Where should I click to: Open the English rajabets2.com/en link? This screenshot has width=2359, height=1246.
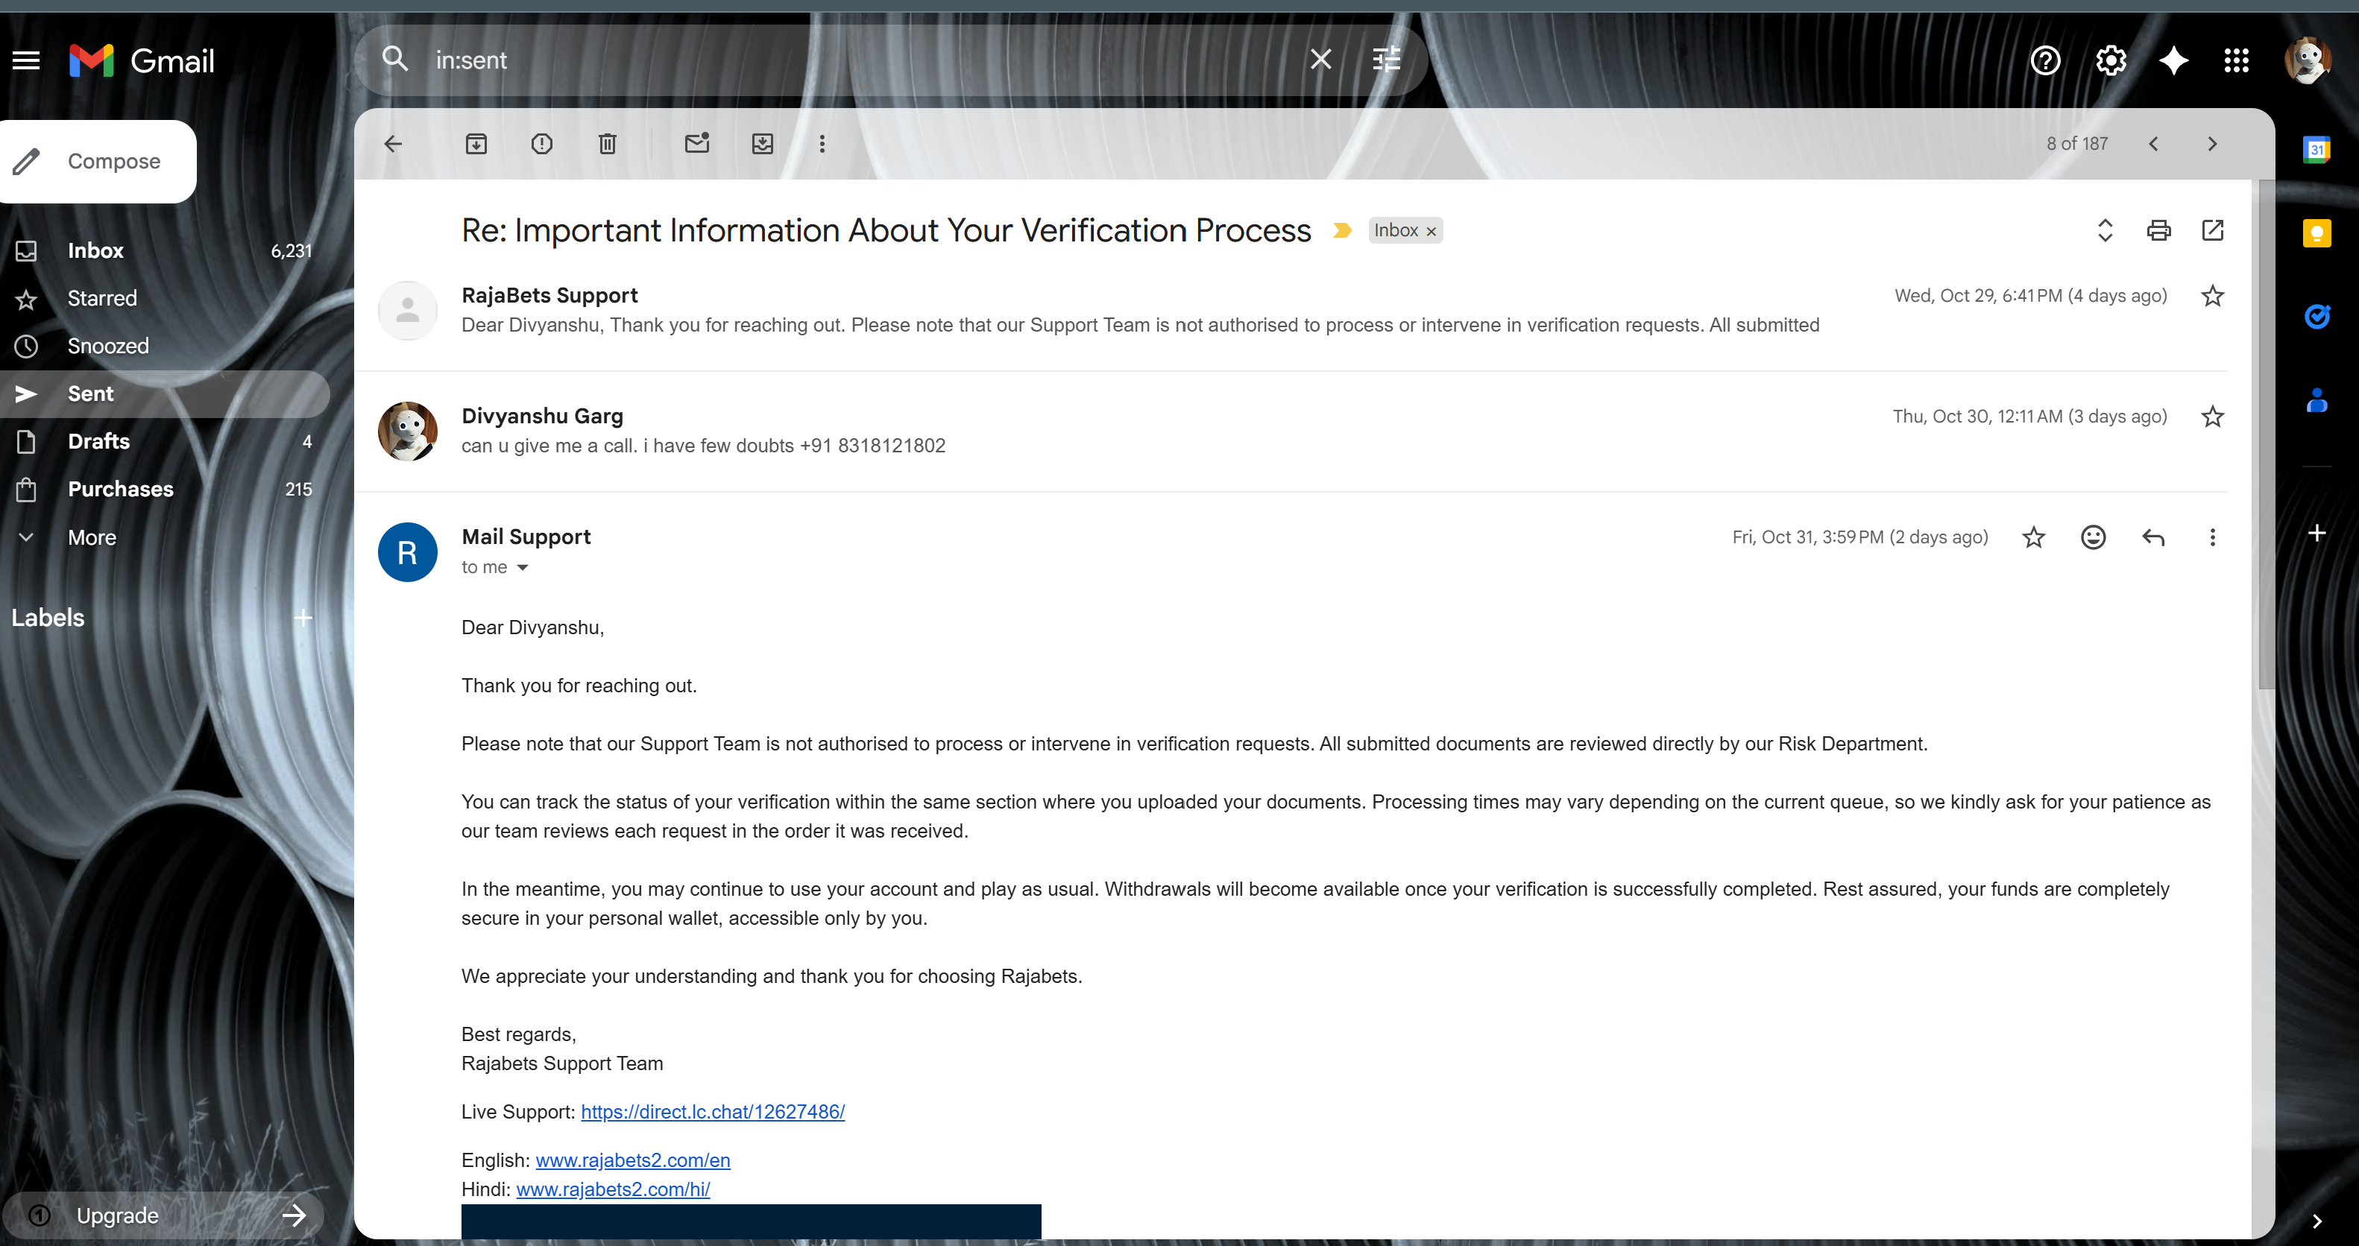click(633, 1160)
